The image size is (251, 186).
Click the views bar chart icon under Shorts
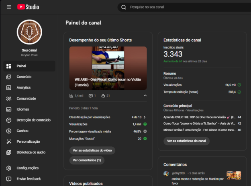click(x=71, y=96)
